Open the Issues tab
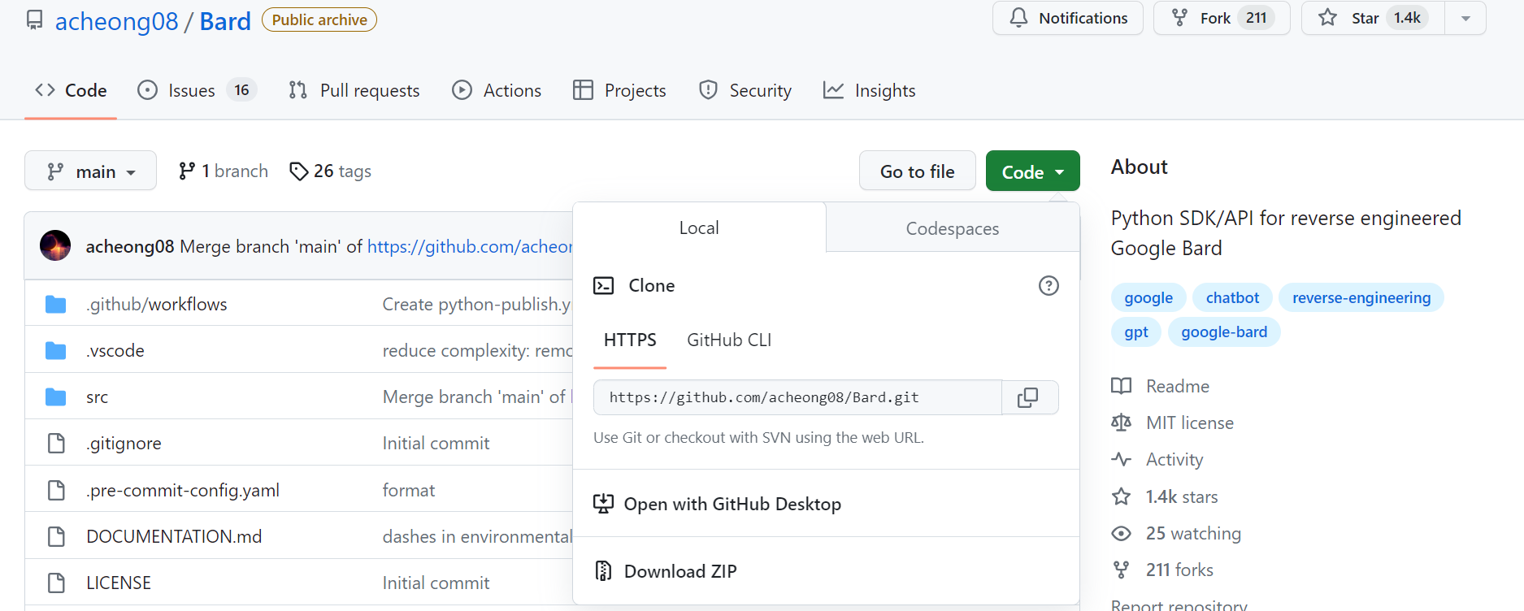Image resolution: width=1524 pixels, height=611 pixels. (197, 90)
